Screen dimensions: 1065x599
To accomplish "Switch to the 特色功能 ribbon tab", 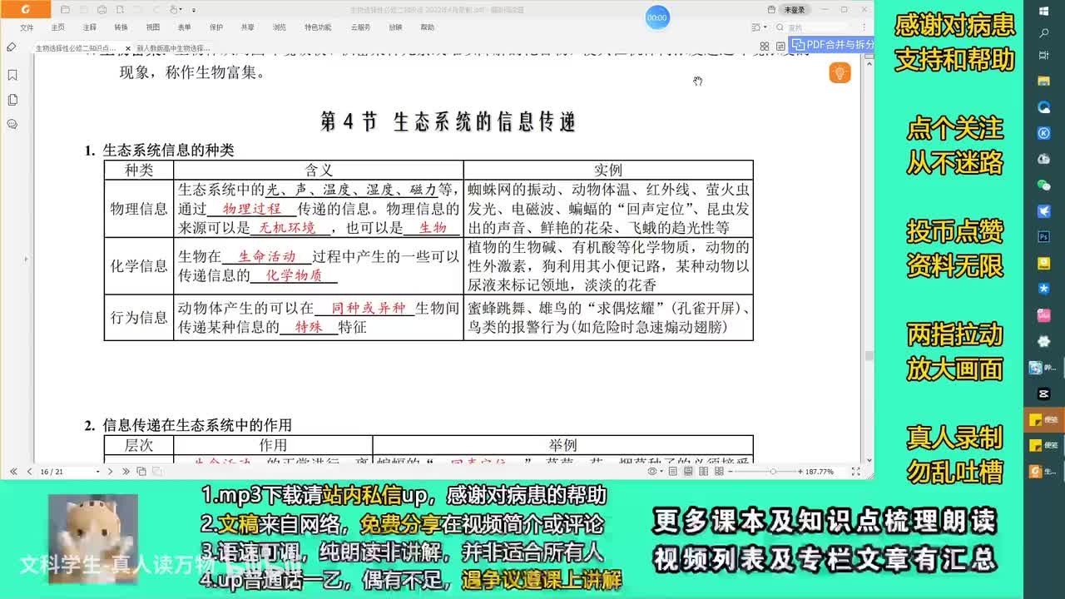I will pyautogui.click(x=318, y=27).
